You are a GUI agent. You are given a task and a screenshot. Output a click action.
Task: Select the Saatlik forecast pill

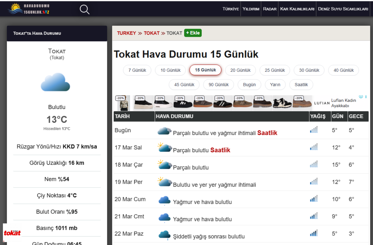click(301, 85)
